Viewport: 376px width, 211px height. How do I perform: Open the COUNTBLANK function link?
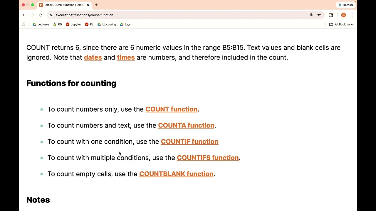(176, 174)
